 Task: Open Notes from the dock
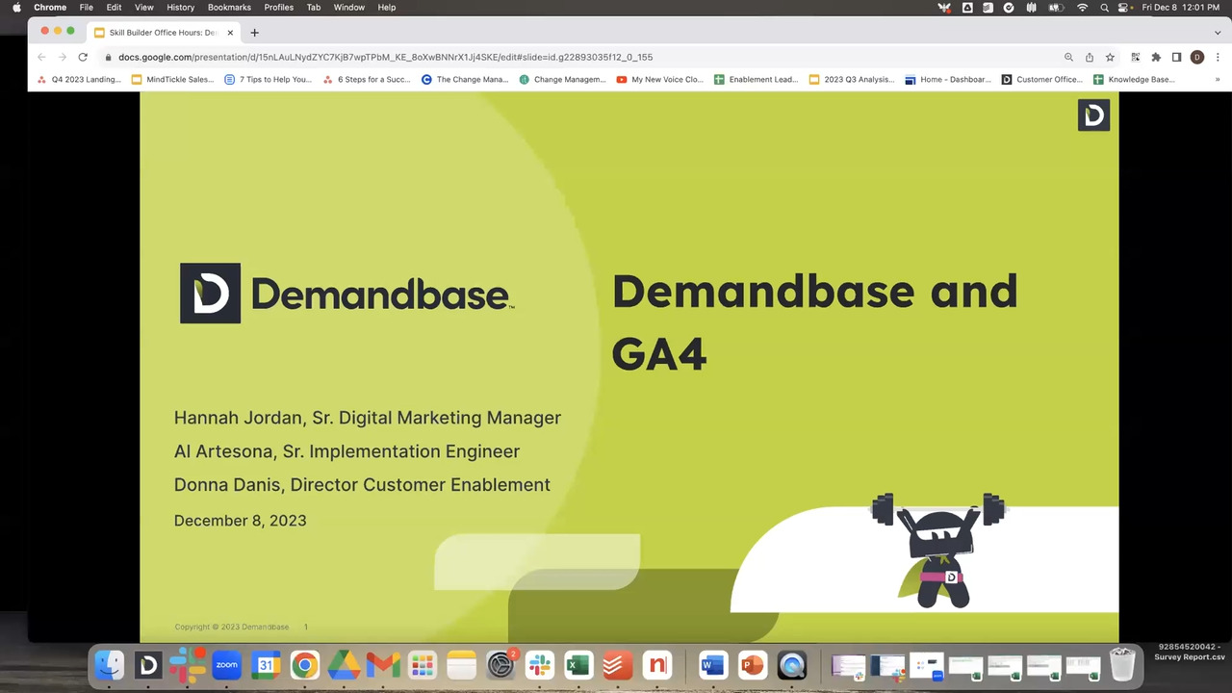pos(461,665)
